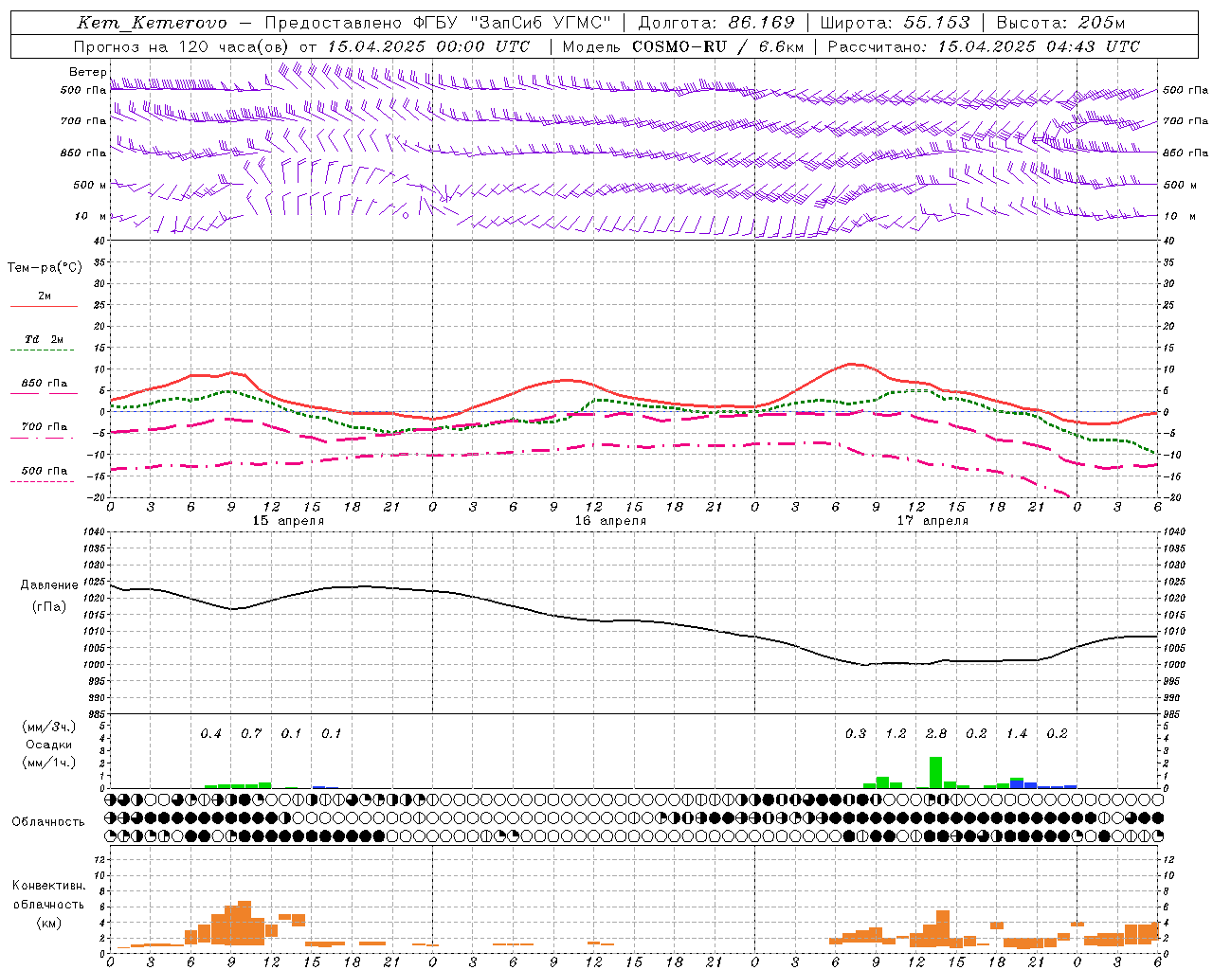Click the blue precipitation bar under 1.4

1017,784
